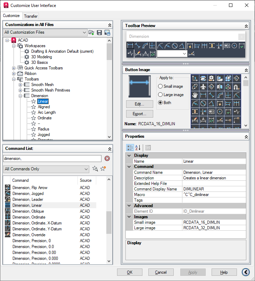The width and height of the screenshot is (255, 281).
Task: Expand the Smooth Mesh Primitives toolbar node
Action: (x=20, y=90)
